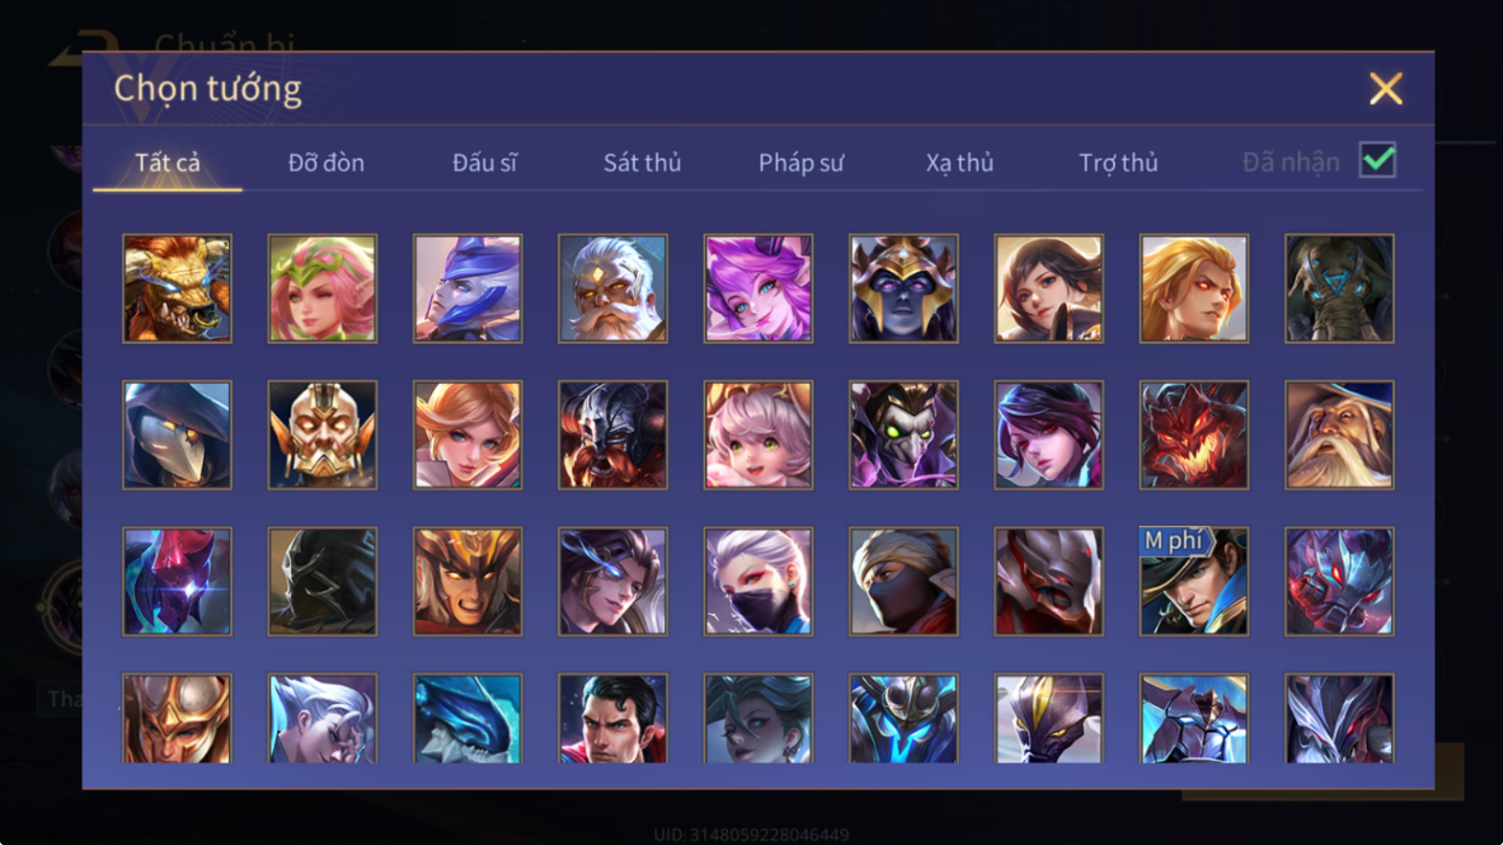The image size is (1503, 845).
Task: Choose the pink-haired girl with leaf crown
Action: point(322,288)
